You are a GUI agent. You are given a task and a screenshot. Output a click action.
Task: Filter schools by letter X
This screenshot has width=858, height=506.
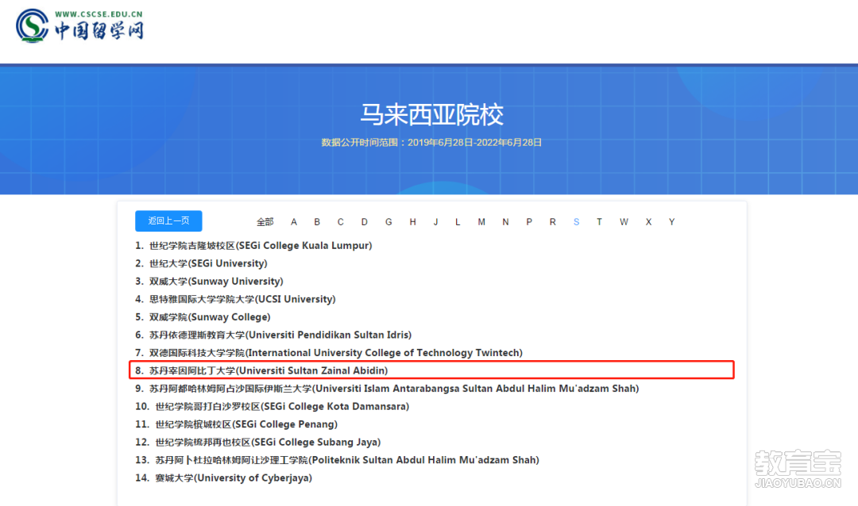point(648,222)
